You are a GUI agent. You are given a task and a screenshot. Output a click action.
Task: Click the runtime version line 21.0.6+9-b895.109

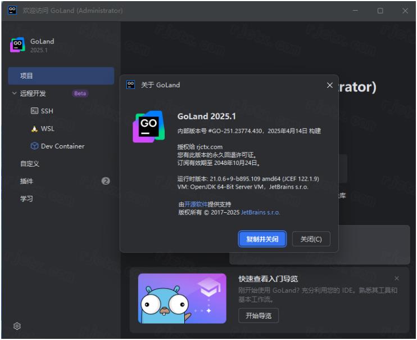[248, 179]
